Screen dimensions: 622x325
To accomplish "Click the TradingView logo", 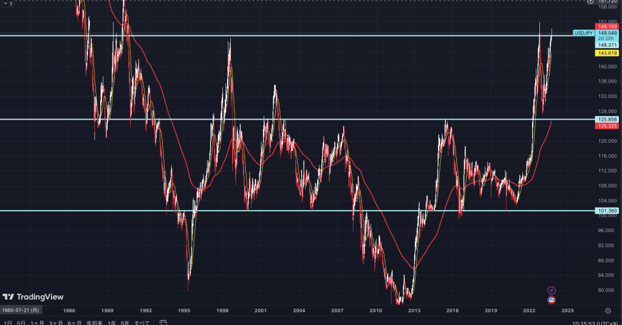I will (33, 297).
